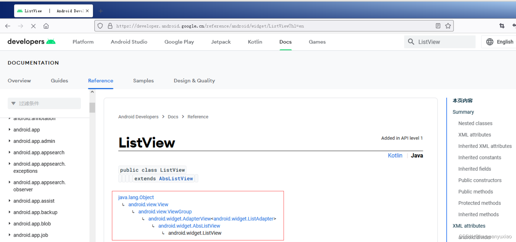Jump to Nested classes section
516x242 pixels.
coord(475,123)
